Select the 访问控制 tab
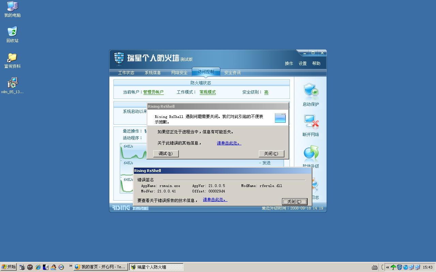The width and height of the screenshot is (436, 272). pos(206,72)
